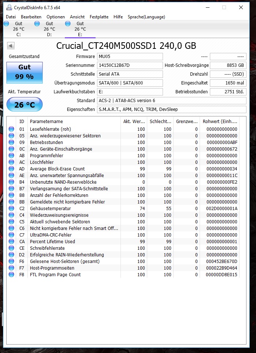The width and height of the screenshot is (256, 353).
Task: Click the previous disk arrow button
Action: click(11, 46)
